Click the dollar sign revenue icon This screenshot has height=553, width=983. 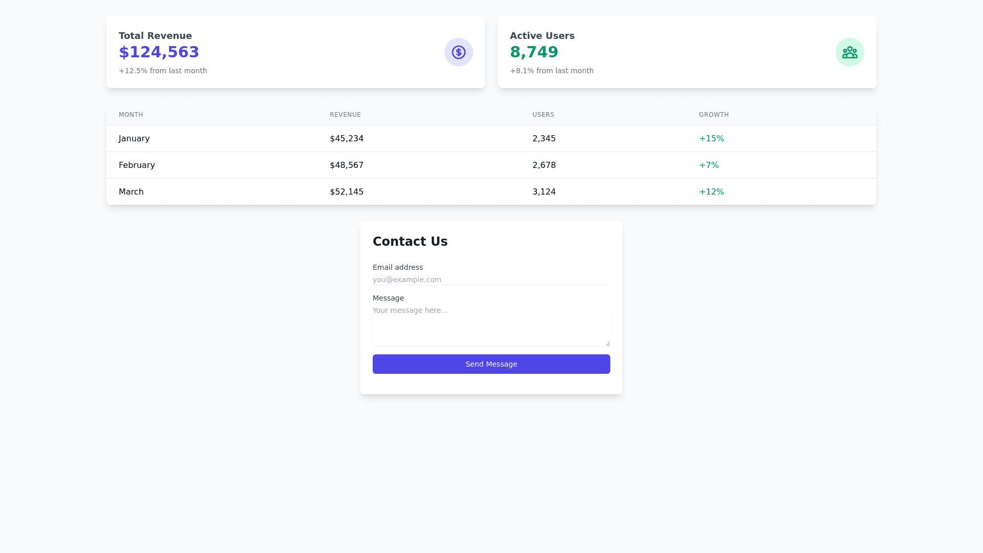pos(458,52)
